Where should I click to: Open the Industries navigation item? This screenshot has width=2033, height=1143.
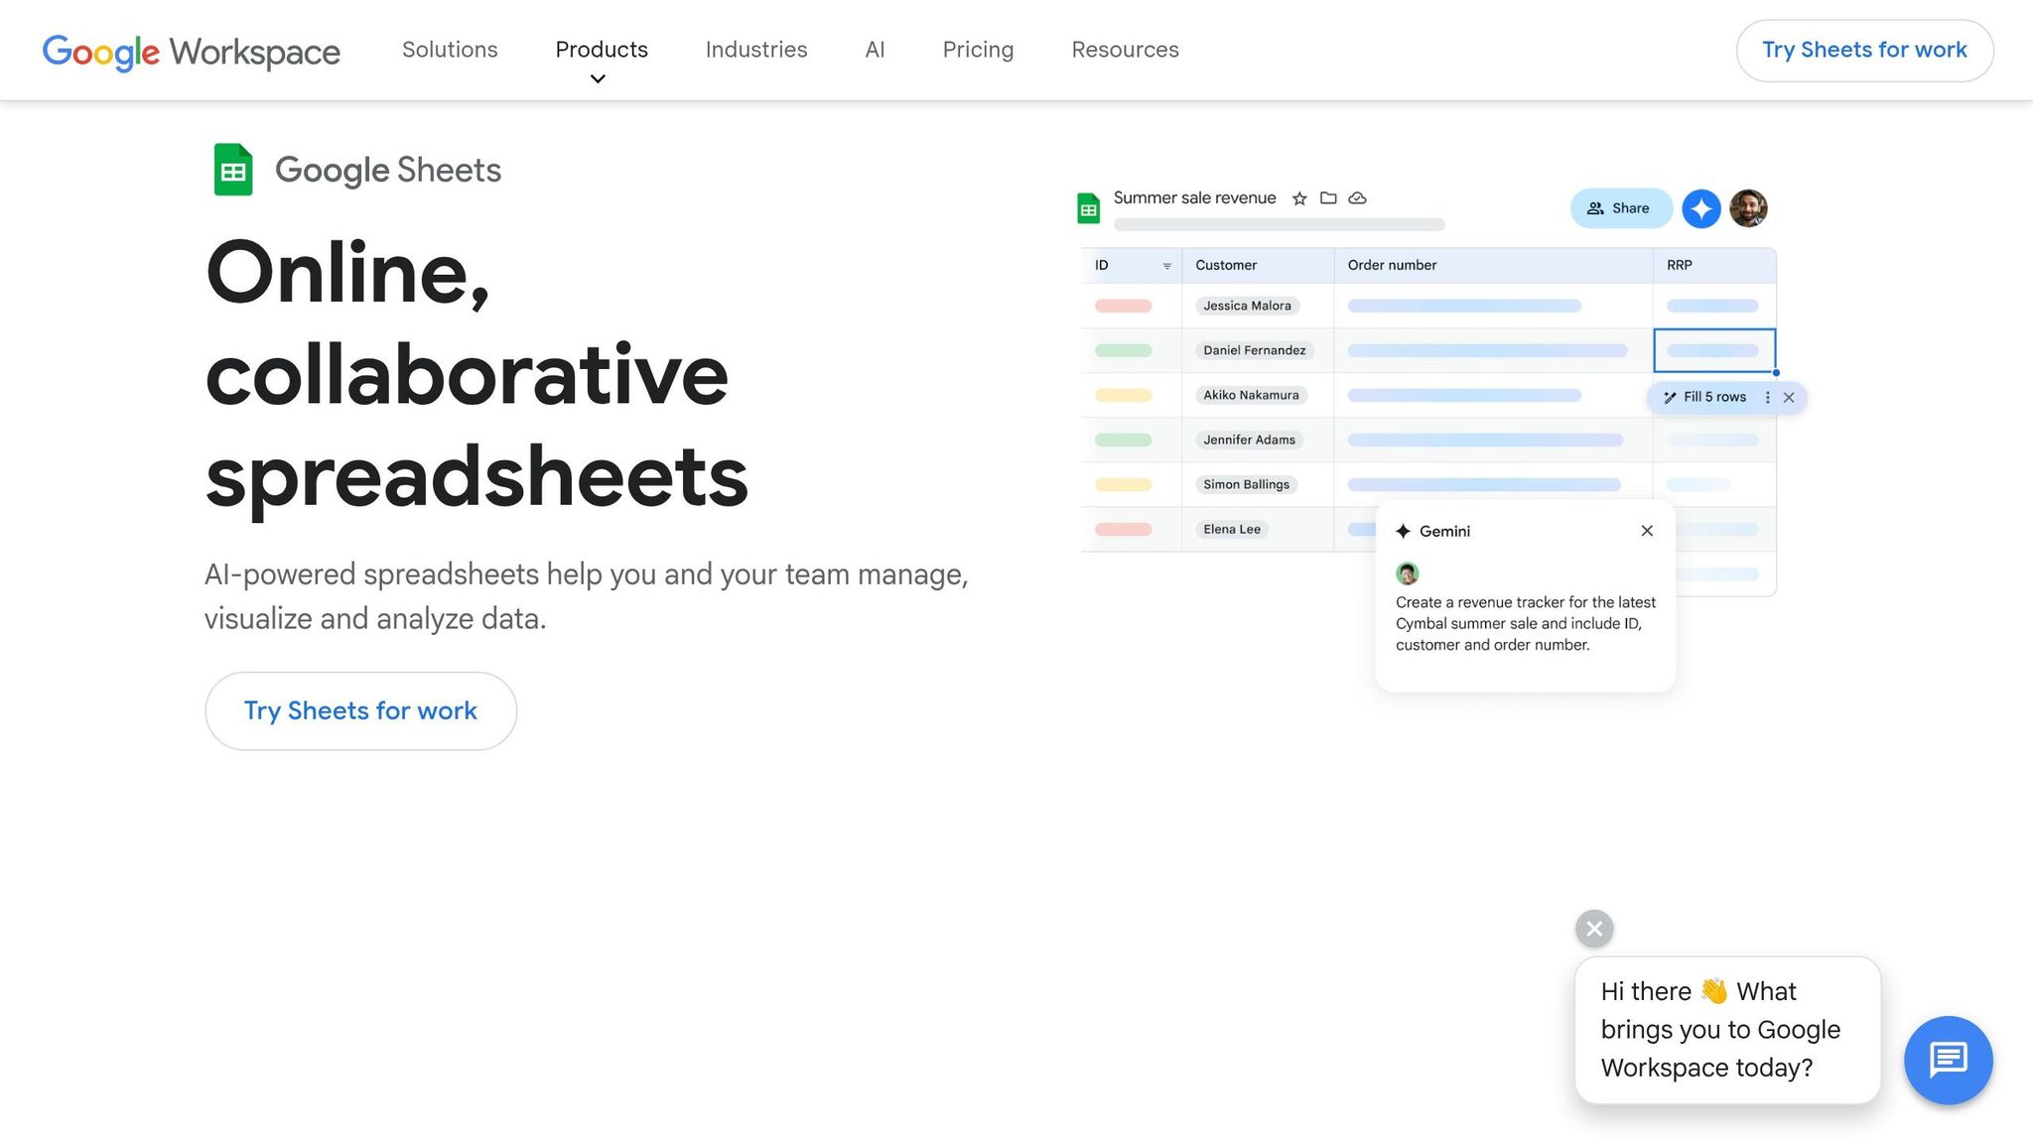pos(755,50)
